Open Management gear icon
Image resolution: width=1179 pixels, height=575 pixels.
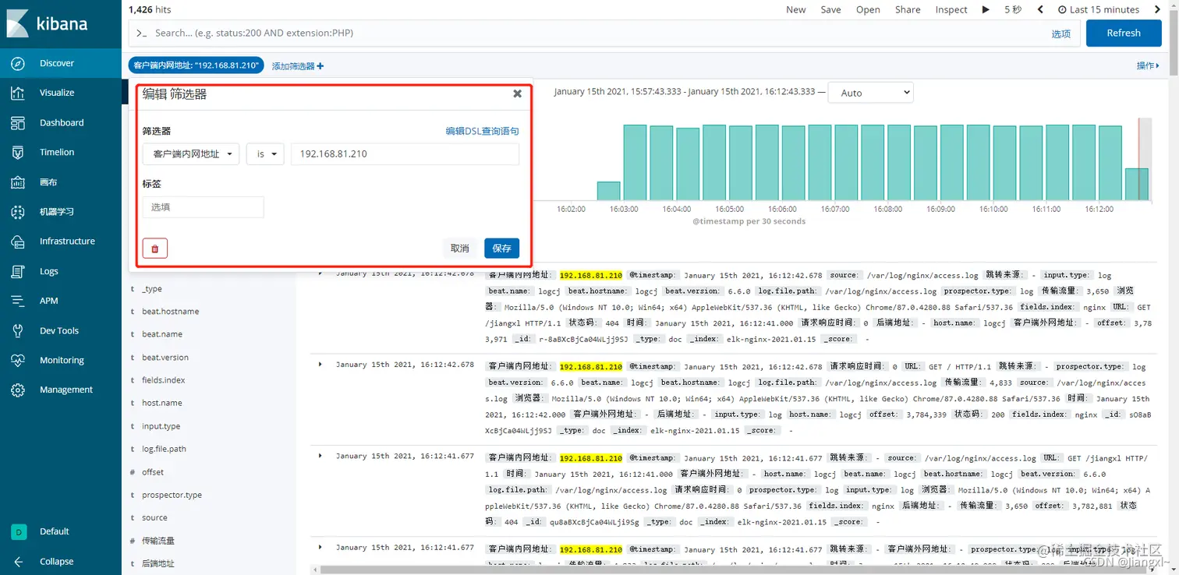(18, 390)
